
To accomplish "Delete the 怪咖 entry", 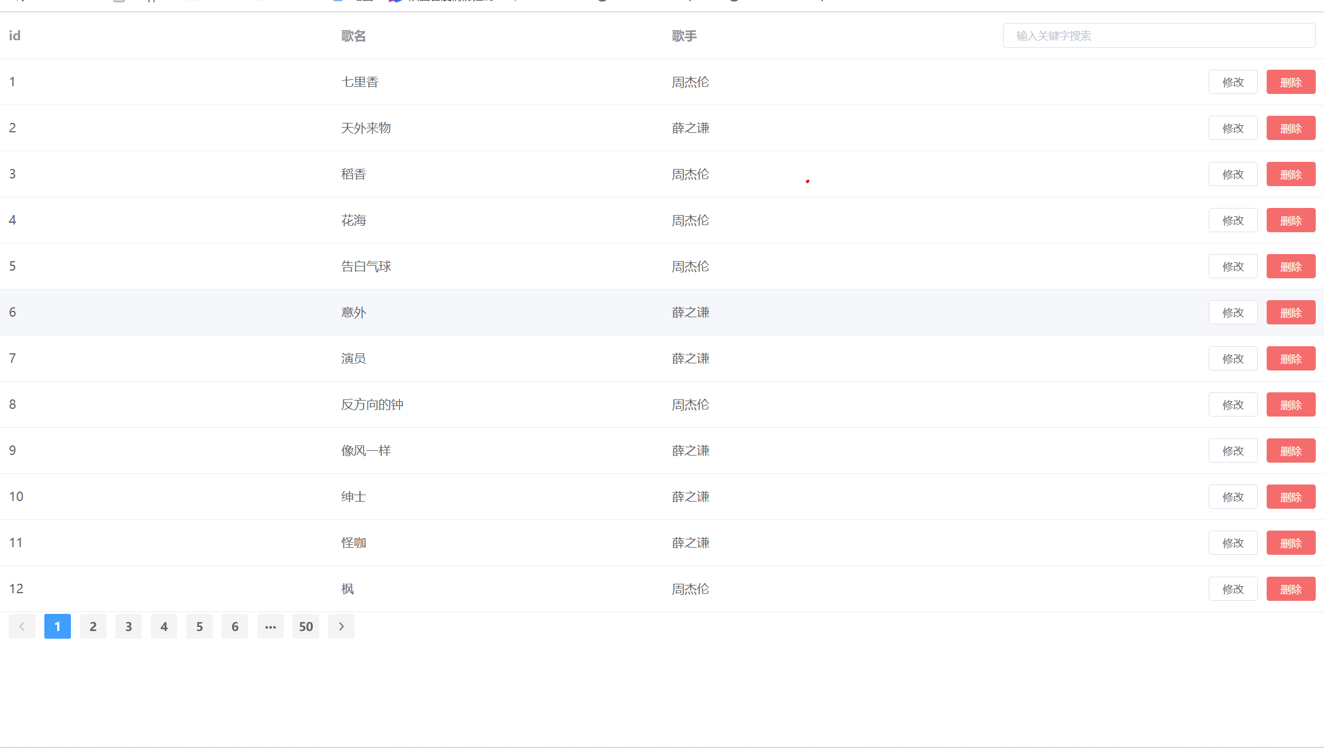I will [1291, 543].
